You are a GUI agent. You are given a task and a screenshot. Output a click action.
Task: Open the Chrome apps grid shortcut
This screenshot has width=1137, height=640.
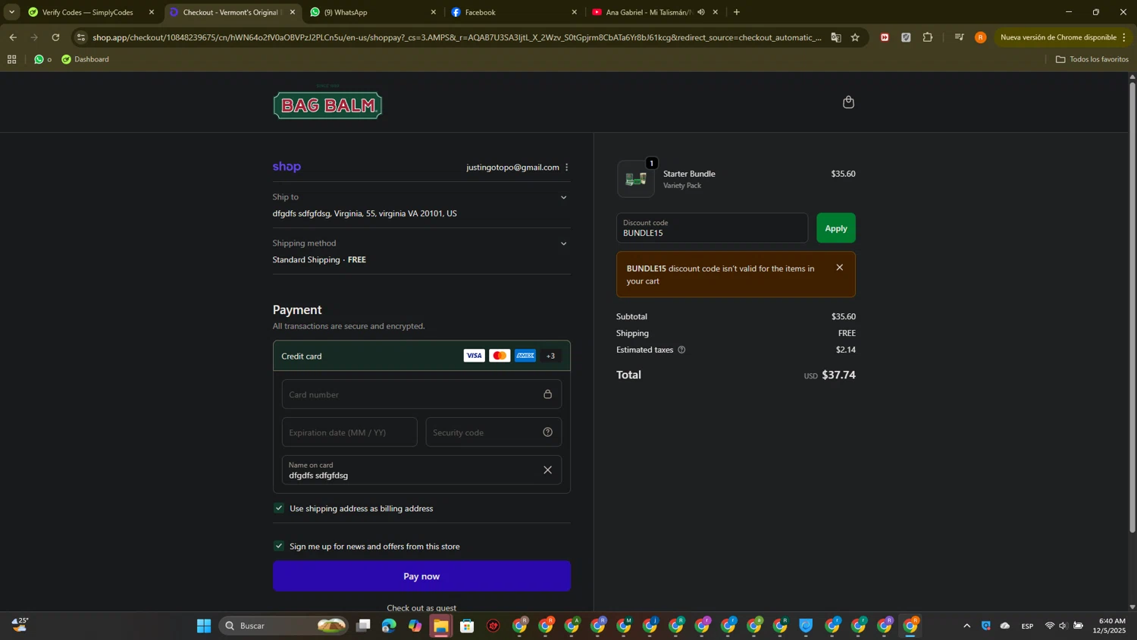[11, 59]
